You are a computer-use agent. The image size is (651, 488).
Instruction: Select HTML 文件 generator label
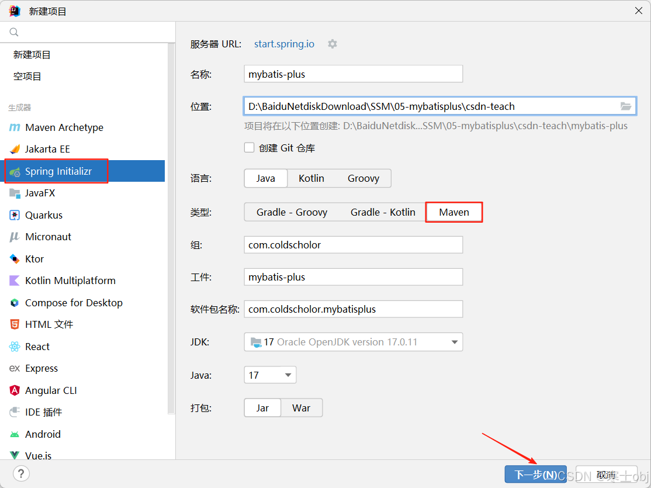click(49, 324)
